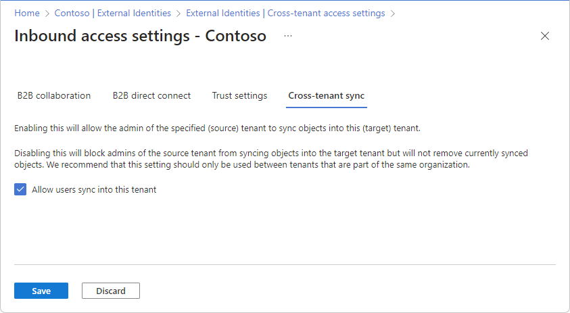The height and width of the screenshot is (313, 570).
Task: Select the Cross-tenant sync tab
Action: [327, 96]
